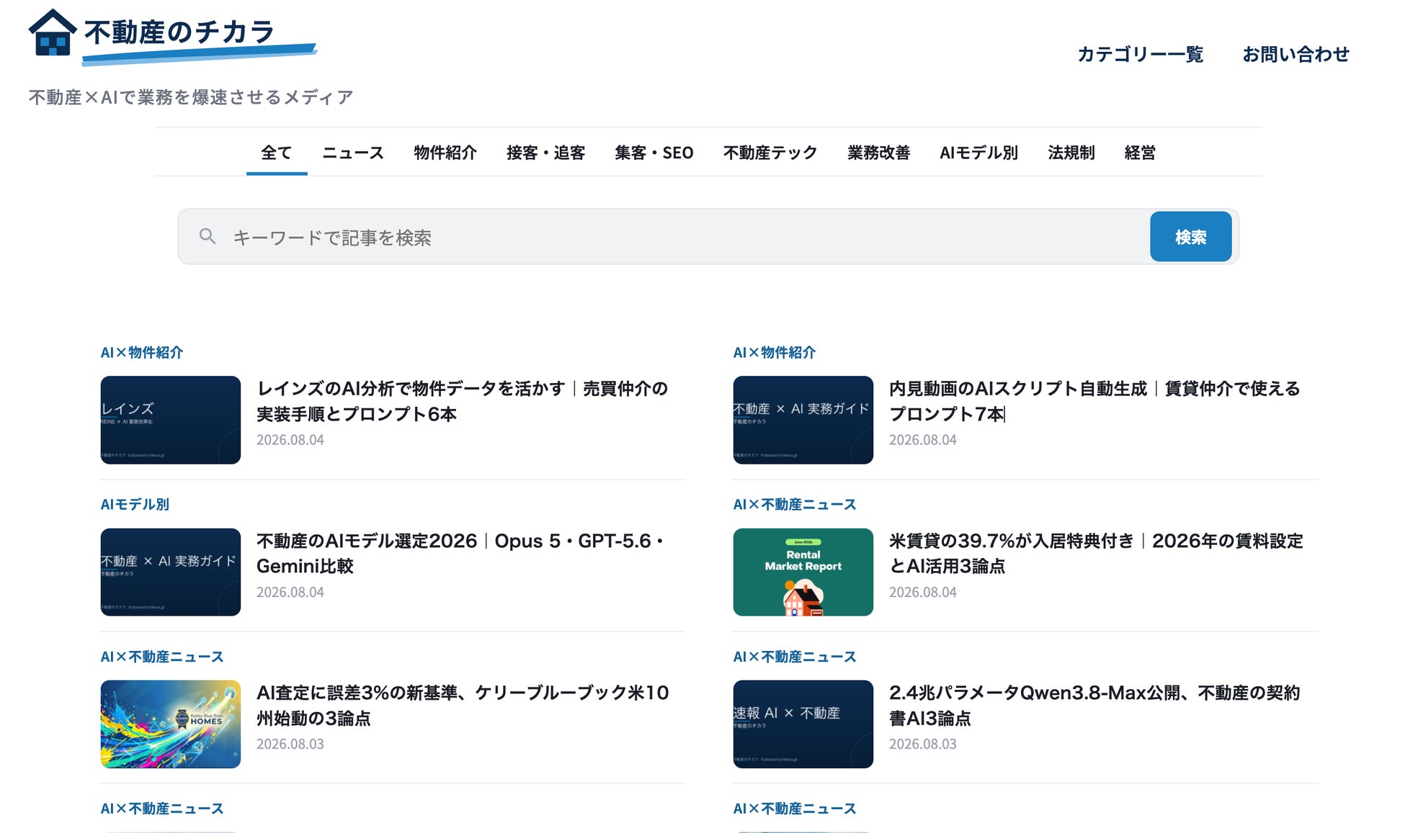The height and width of the screenshot is (833, 1405).
Task: Click AI×不動産ニュース label above Qwen3.8-Max article
Action: [x=795, y=657]
